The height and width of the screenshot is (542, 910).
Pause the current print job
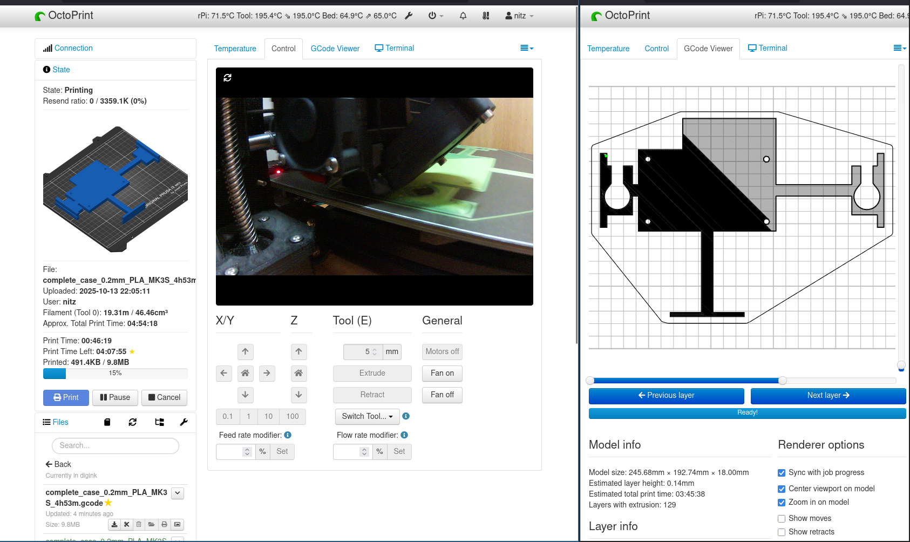[x=115, y=397]
